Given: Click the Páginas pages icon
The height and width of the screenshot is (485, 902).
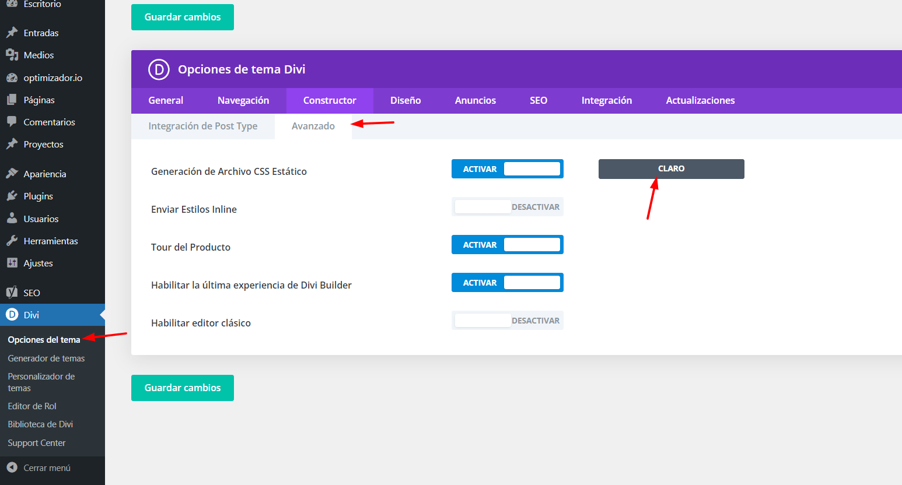Looking at the screenshot, I should coord(12,100).
